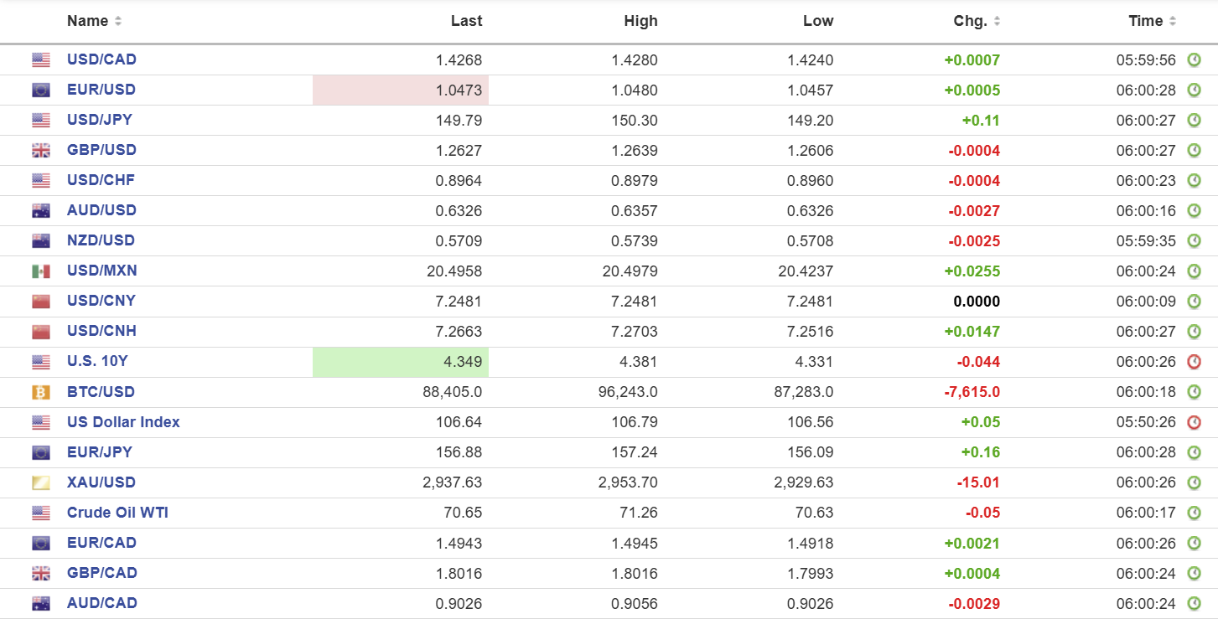Image resolution: width=1218 pixels, height=619 pixels.
Task: Select the highlighted EUR/USD last price cell
Action: coord(401,90)
